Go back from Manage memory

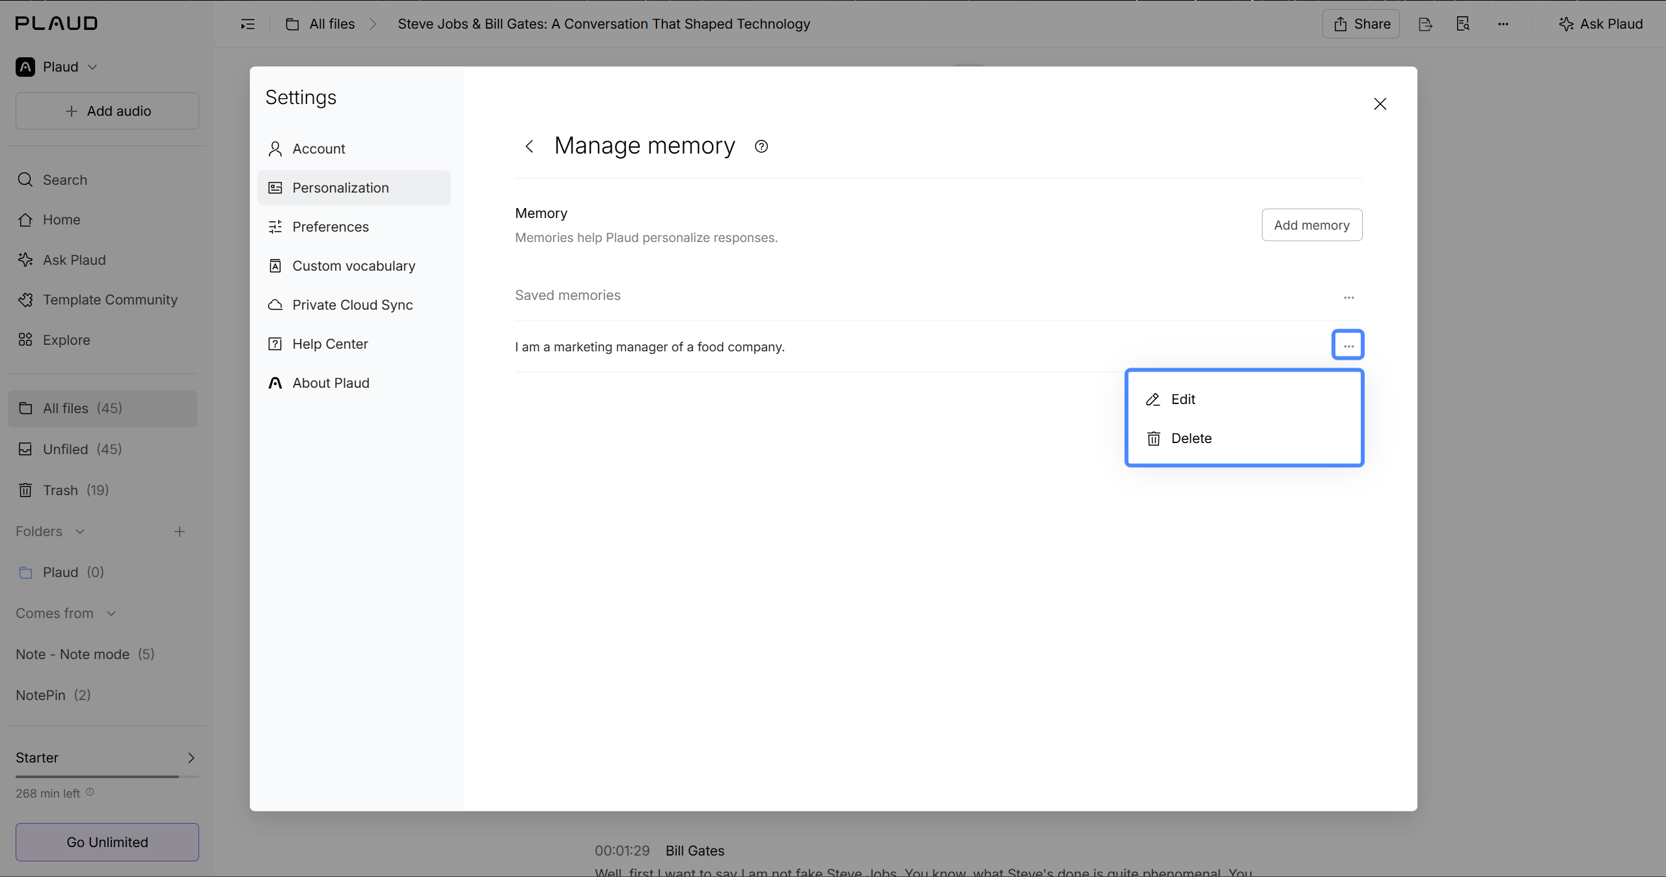point(530,146)
